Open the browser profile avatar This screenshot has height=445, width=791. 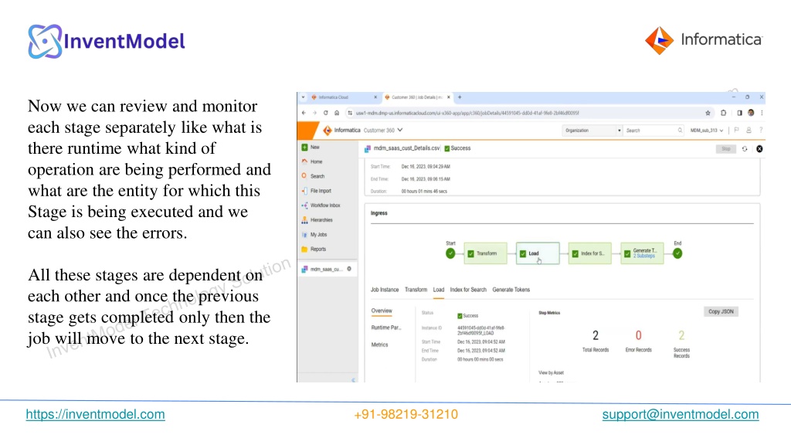coord(751,113)
